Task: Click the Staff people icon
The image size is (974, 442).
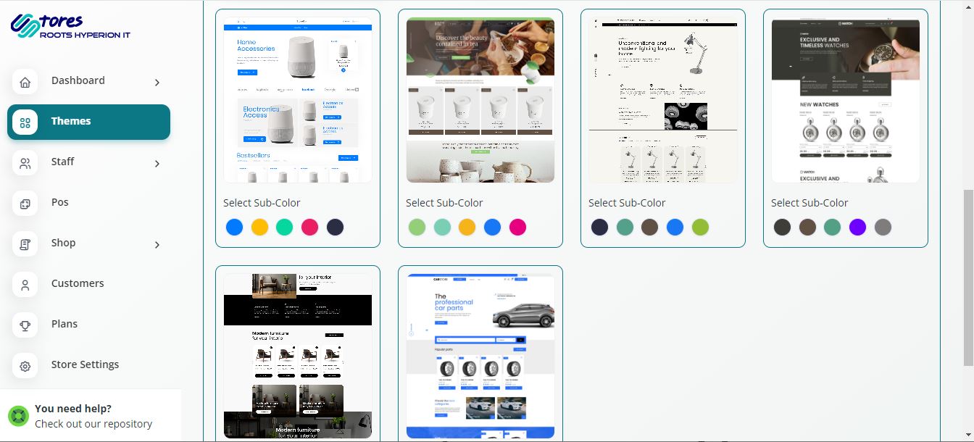Action: [x=25, y=163]
